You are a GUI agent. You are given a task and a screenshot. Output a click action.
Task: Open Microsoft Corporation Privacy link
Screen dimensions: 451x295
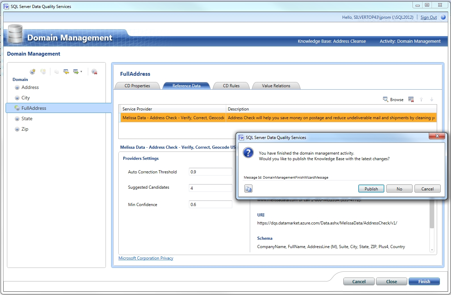pos(146,258)
